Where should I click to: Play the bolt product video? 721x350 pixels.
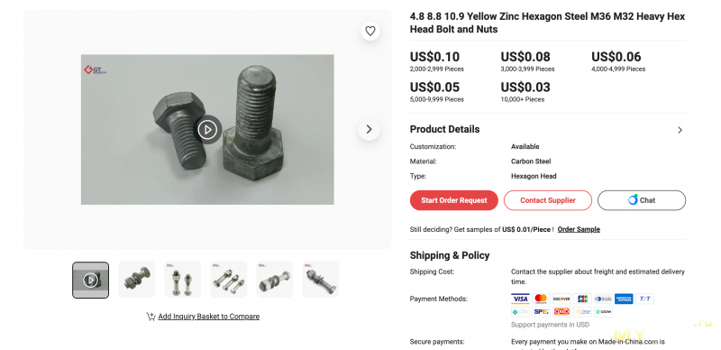coord(207,129)
